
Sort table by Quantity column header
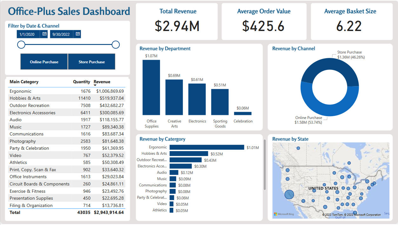point(82,82)
